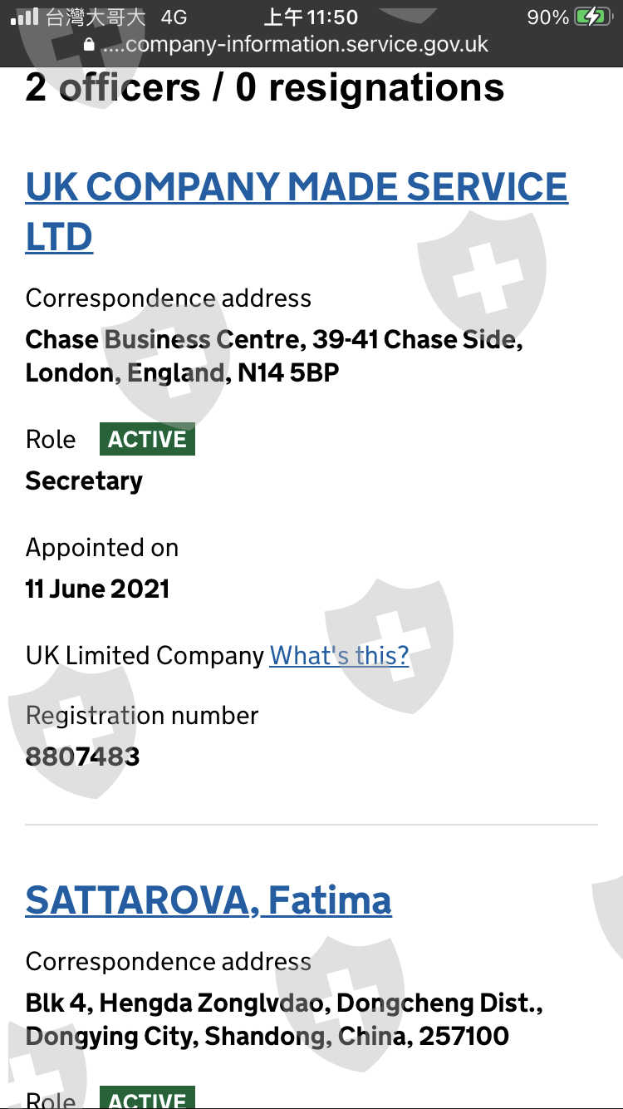
Task: Click the "UK Limited Company" label
Action: pos(145,655)
